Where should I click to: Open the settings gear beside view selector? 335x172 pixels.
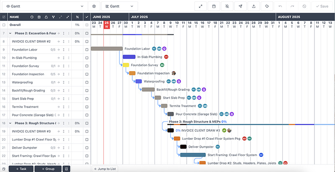pyautogui.click(x=94, y=6)
